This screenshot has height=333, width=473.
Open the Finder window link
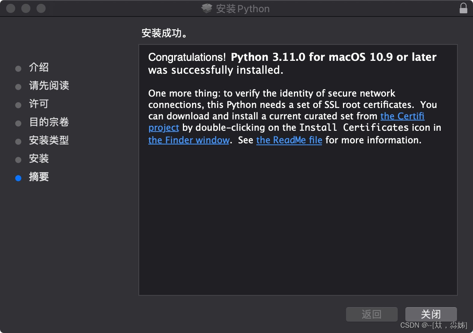[189, 140]
